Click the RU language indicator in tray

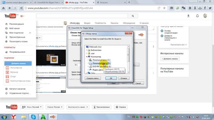129,117
